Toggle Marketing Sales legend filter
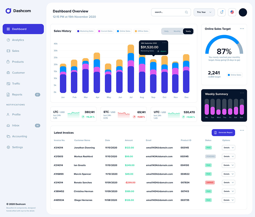Viewport: 255px width, 217px height. tap(85, 31)
